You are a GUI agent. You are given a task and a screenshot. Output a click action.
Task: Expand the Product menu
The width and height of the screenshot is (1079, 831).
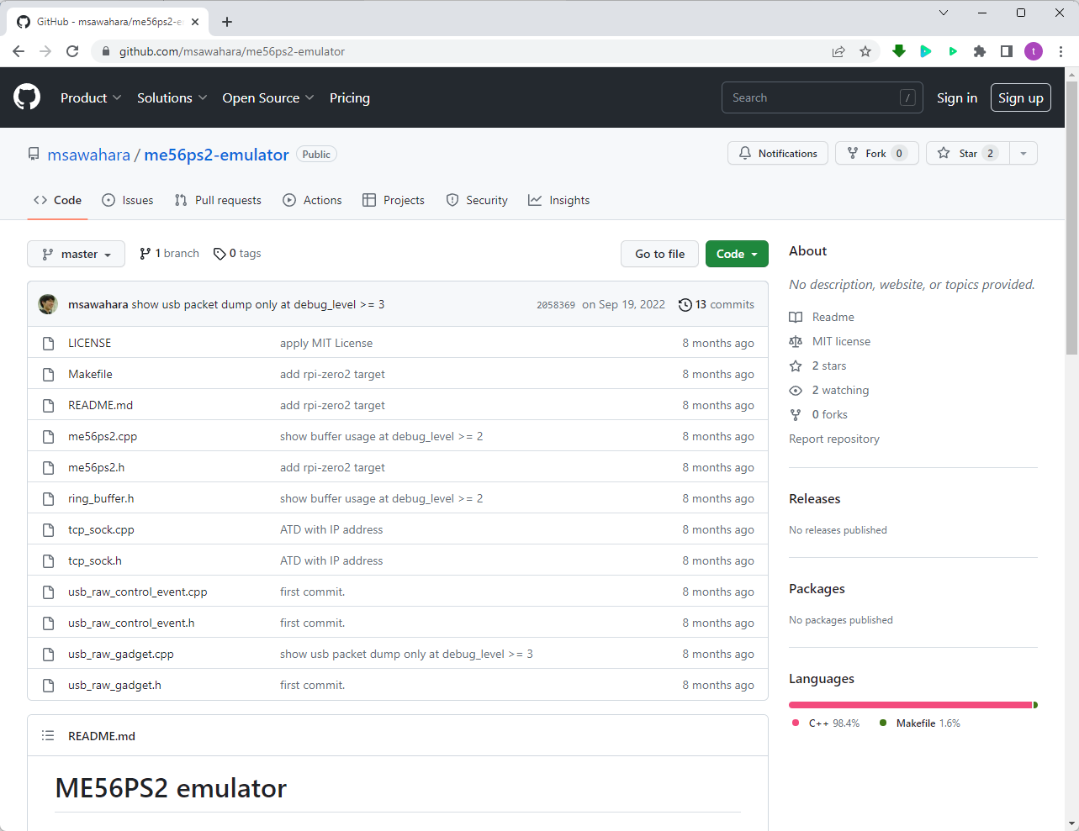[91, 97]
